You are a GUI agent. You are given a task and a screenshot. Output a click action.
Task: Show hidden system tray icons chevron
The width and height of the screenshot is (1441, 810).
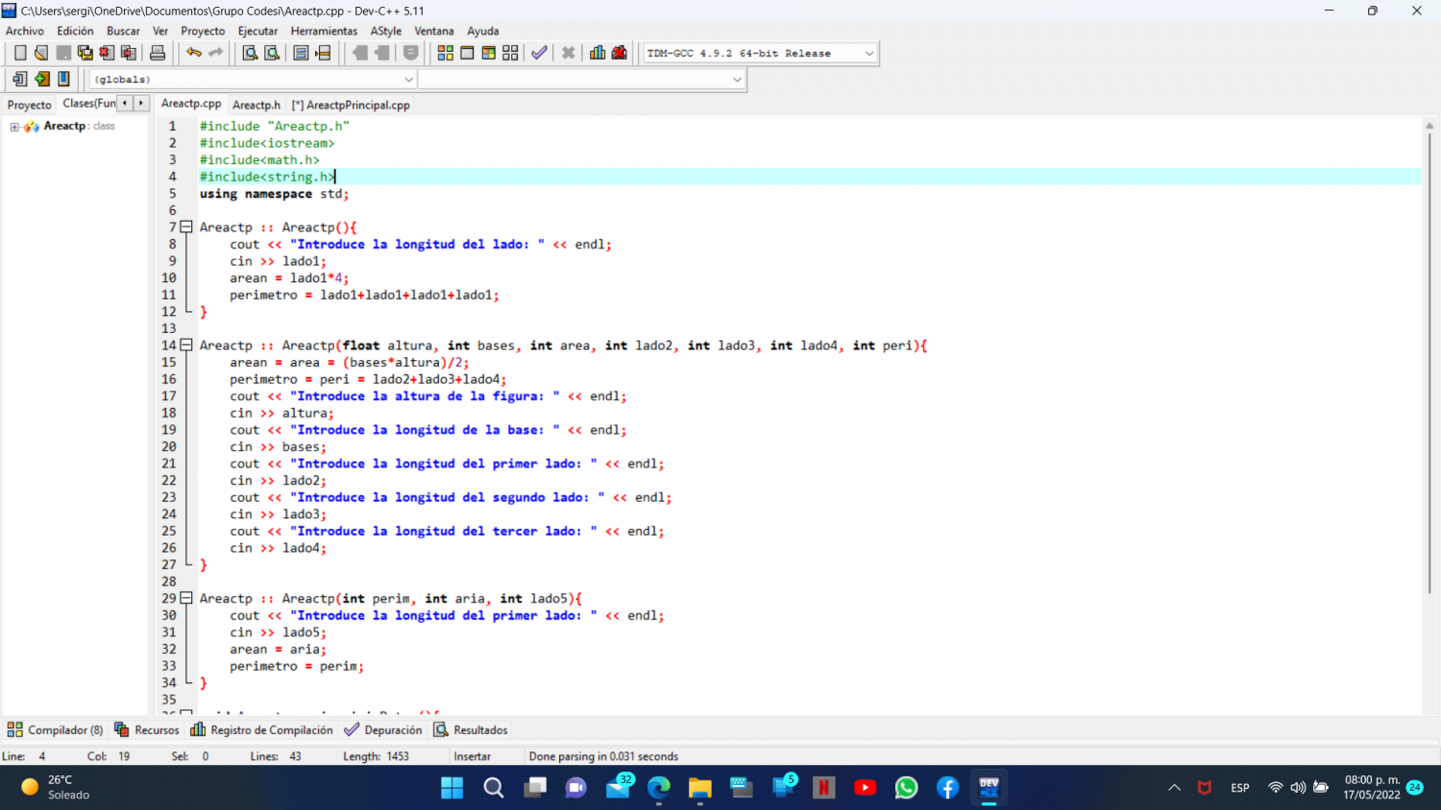(x=1174, y=787)
